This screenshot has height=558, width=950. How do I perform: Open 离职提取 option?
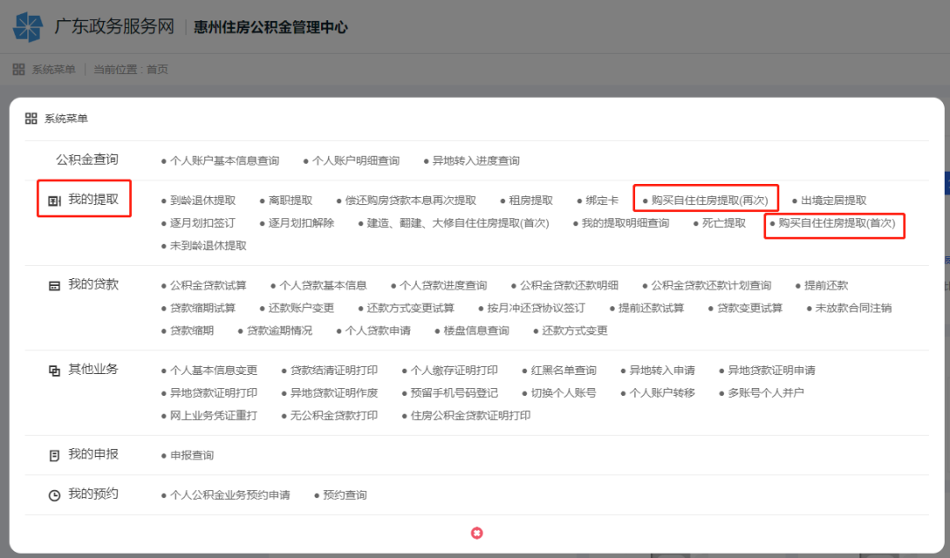point(290,201)
